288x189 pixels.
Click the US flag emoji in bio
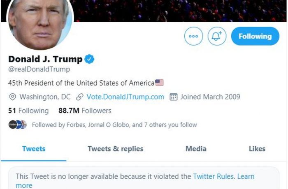[x=159, y=83]
